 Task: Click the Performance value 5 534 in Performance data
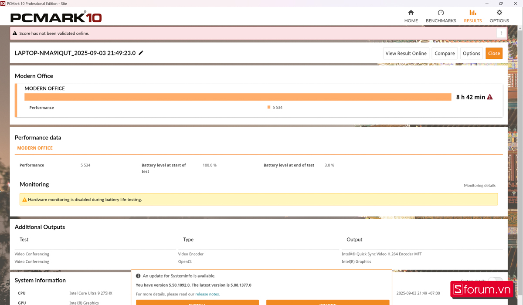pos(85,165)
